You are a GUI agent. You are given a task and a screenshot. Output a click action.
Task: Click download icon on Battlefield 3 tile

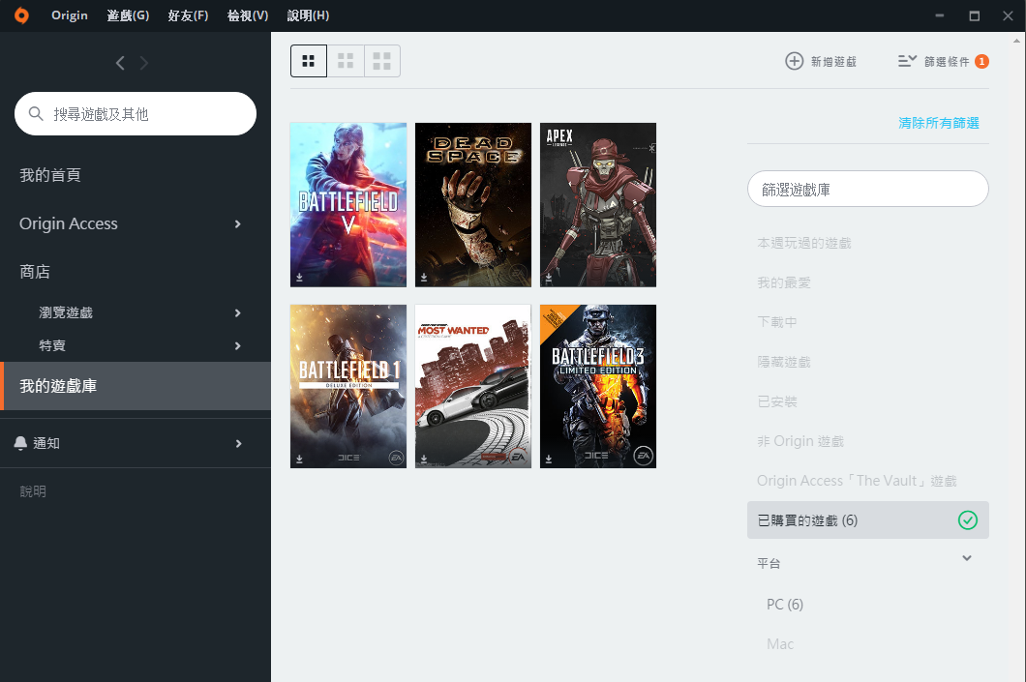coord(549,460)
